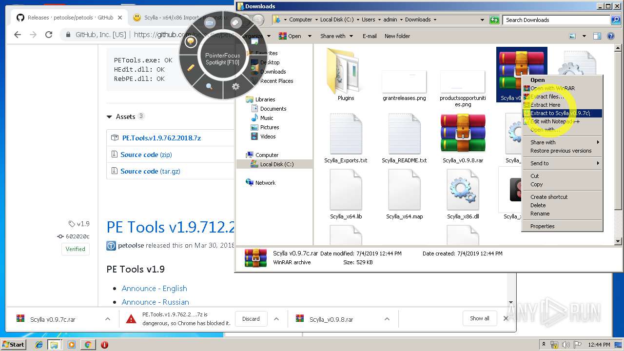Select the PointerFocus eraser tool icon
The image size is (624, 351).
point(235,23)
